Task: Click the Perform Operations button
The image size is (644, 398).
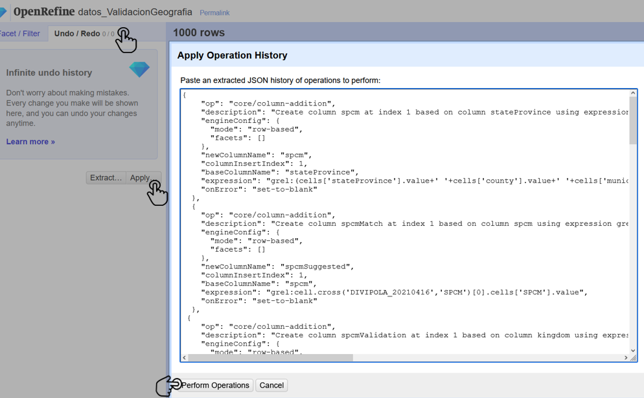Action: (215, 385)
